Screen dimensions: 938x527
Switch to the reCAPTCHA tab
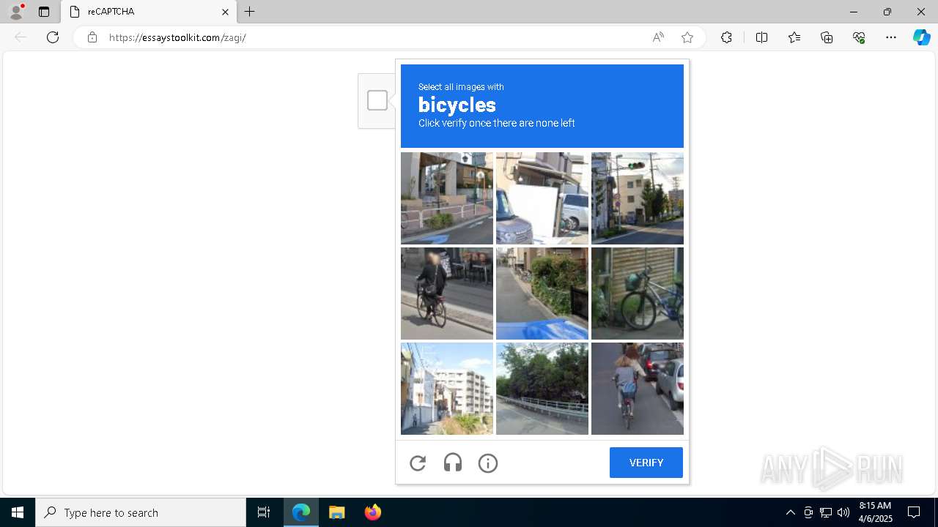point(149,12)
